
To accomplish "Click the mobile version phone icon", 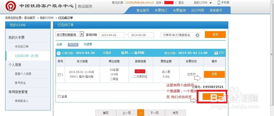I will pyautogui.click(x=219, y=2).
